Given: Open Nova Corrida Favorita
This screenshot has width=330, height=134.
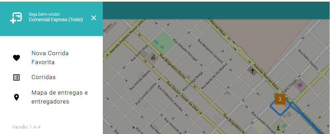Looking at the screenshot, I should click(x=50, y=58).
